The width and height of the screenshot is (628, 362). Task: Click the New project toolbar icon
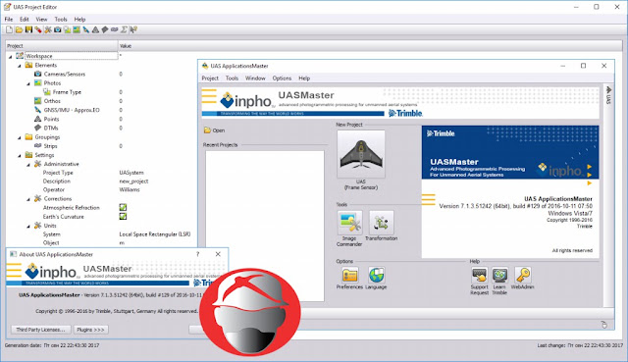[x=9, y=29]
